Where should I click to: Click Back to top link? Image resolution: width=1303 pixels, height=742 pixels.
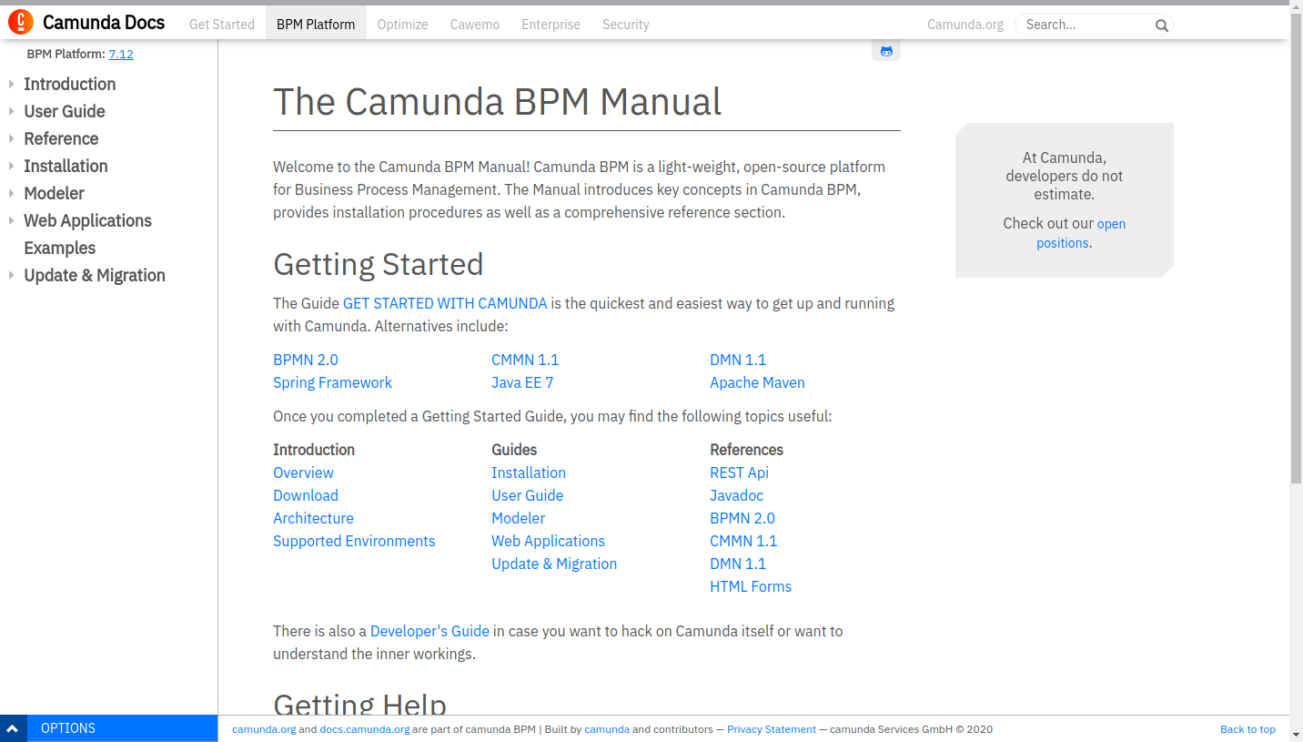pyautogui.click(x=1247, y=729)
